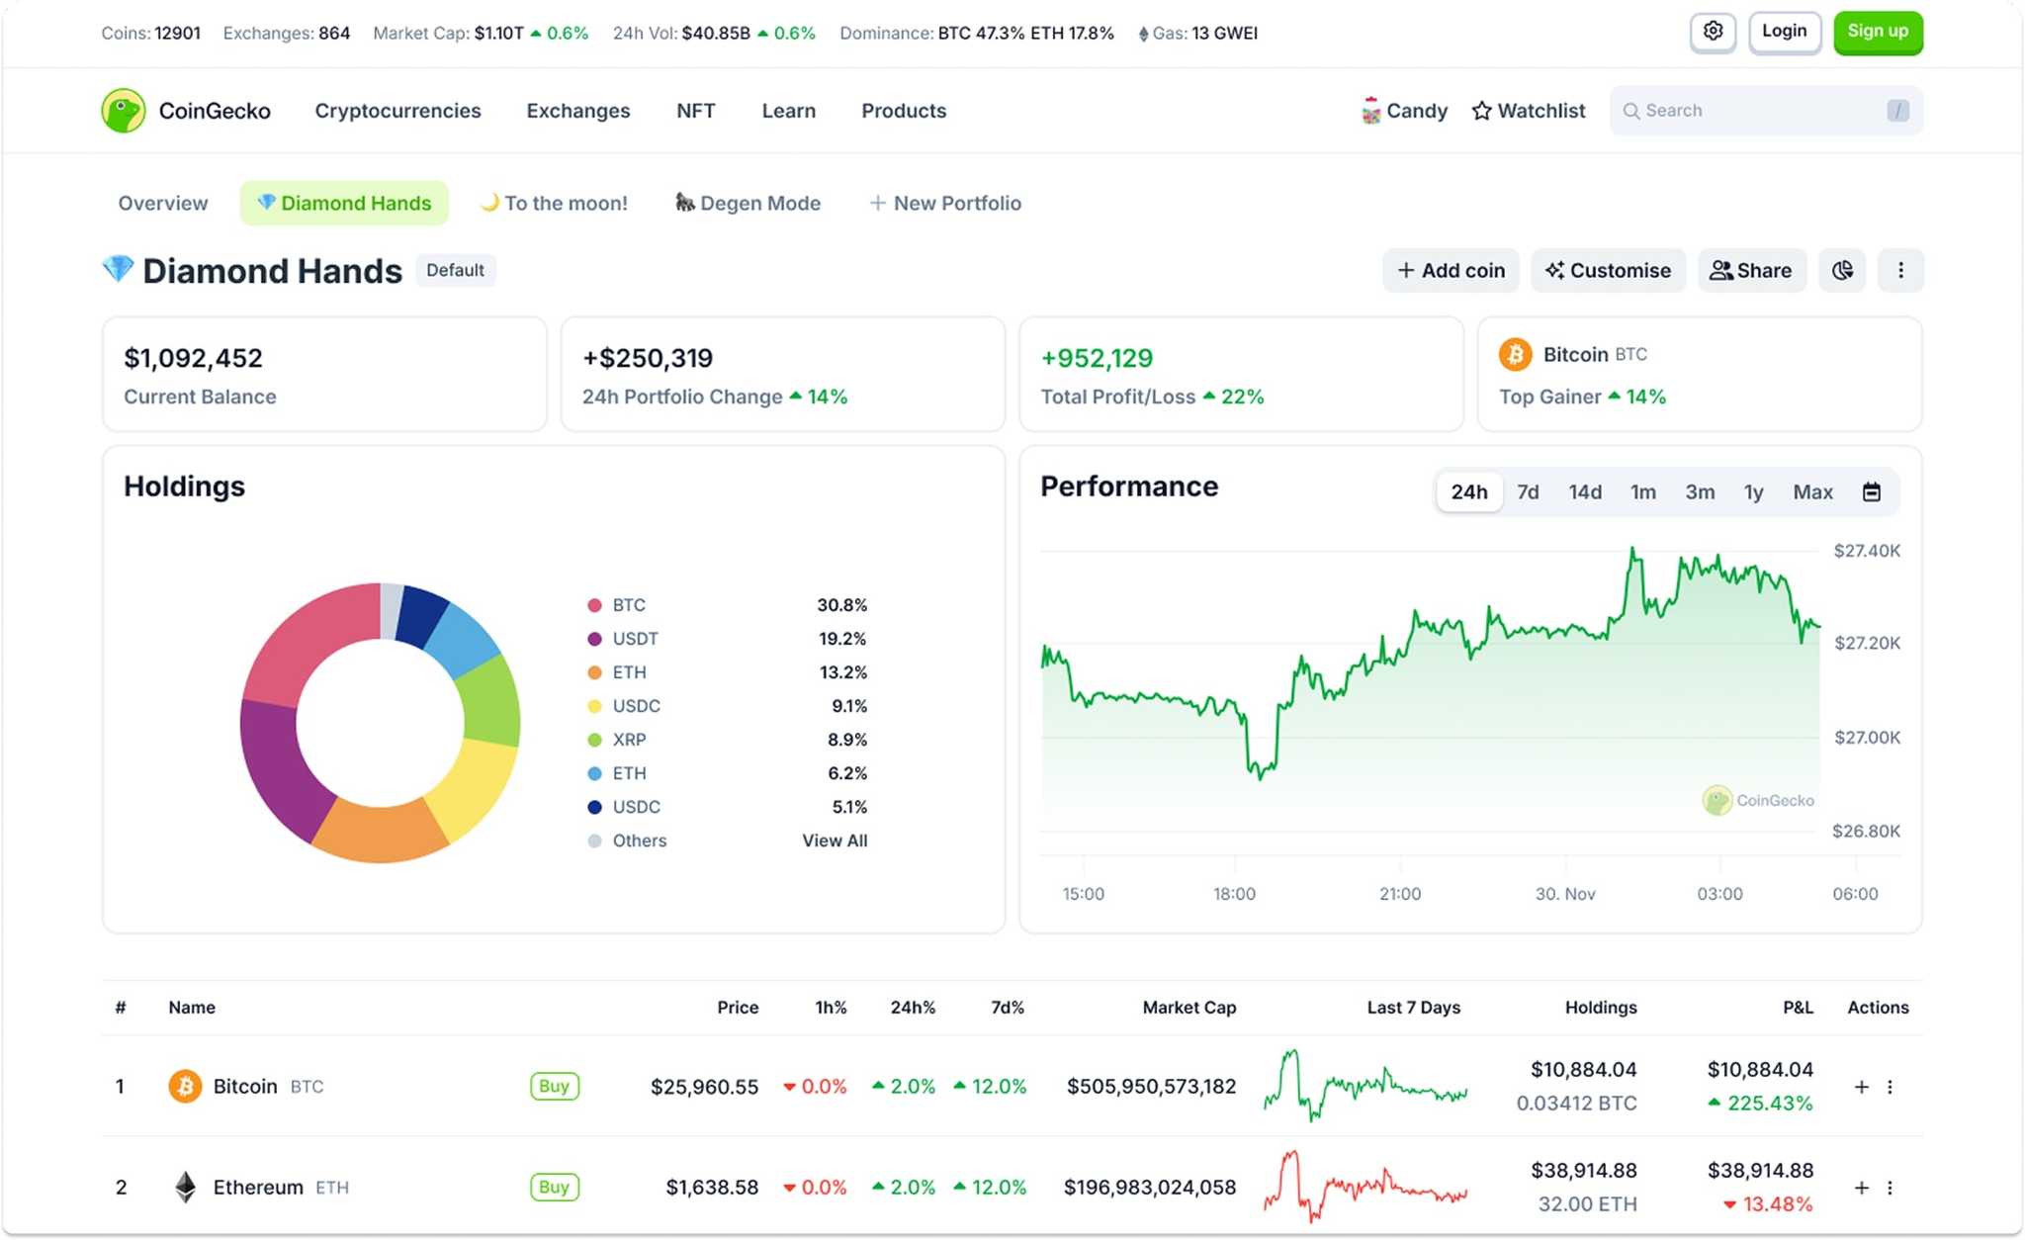
Task: Click the Customise button
Action: click(1609, 270)
